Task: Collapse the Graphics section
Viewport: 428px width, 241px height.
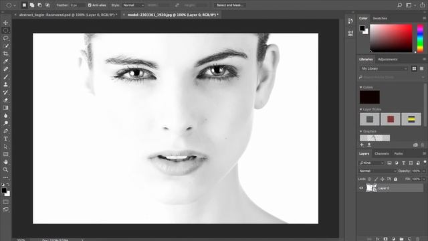Action: (361, 131)
